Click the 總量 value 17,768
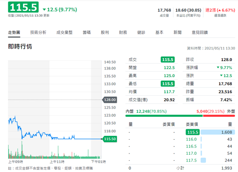 [225, 84]
